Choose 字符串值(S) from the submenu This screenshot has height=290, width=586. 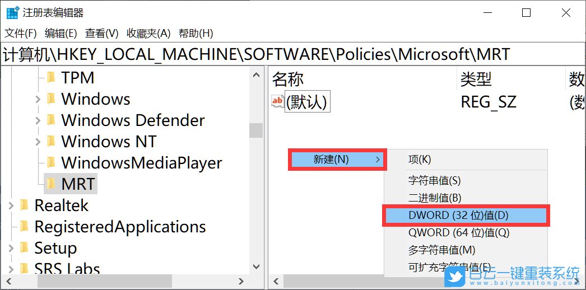(x=435, y=181)
